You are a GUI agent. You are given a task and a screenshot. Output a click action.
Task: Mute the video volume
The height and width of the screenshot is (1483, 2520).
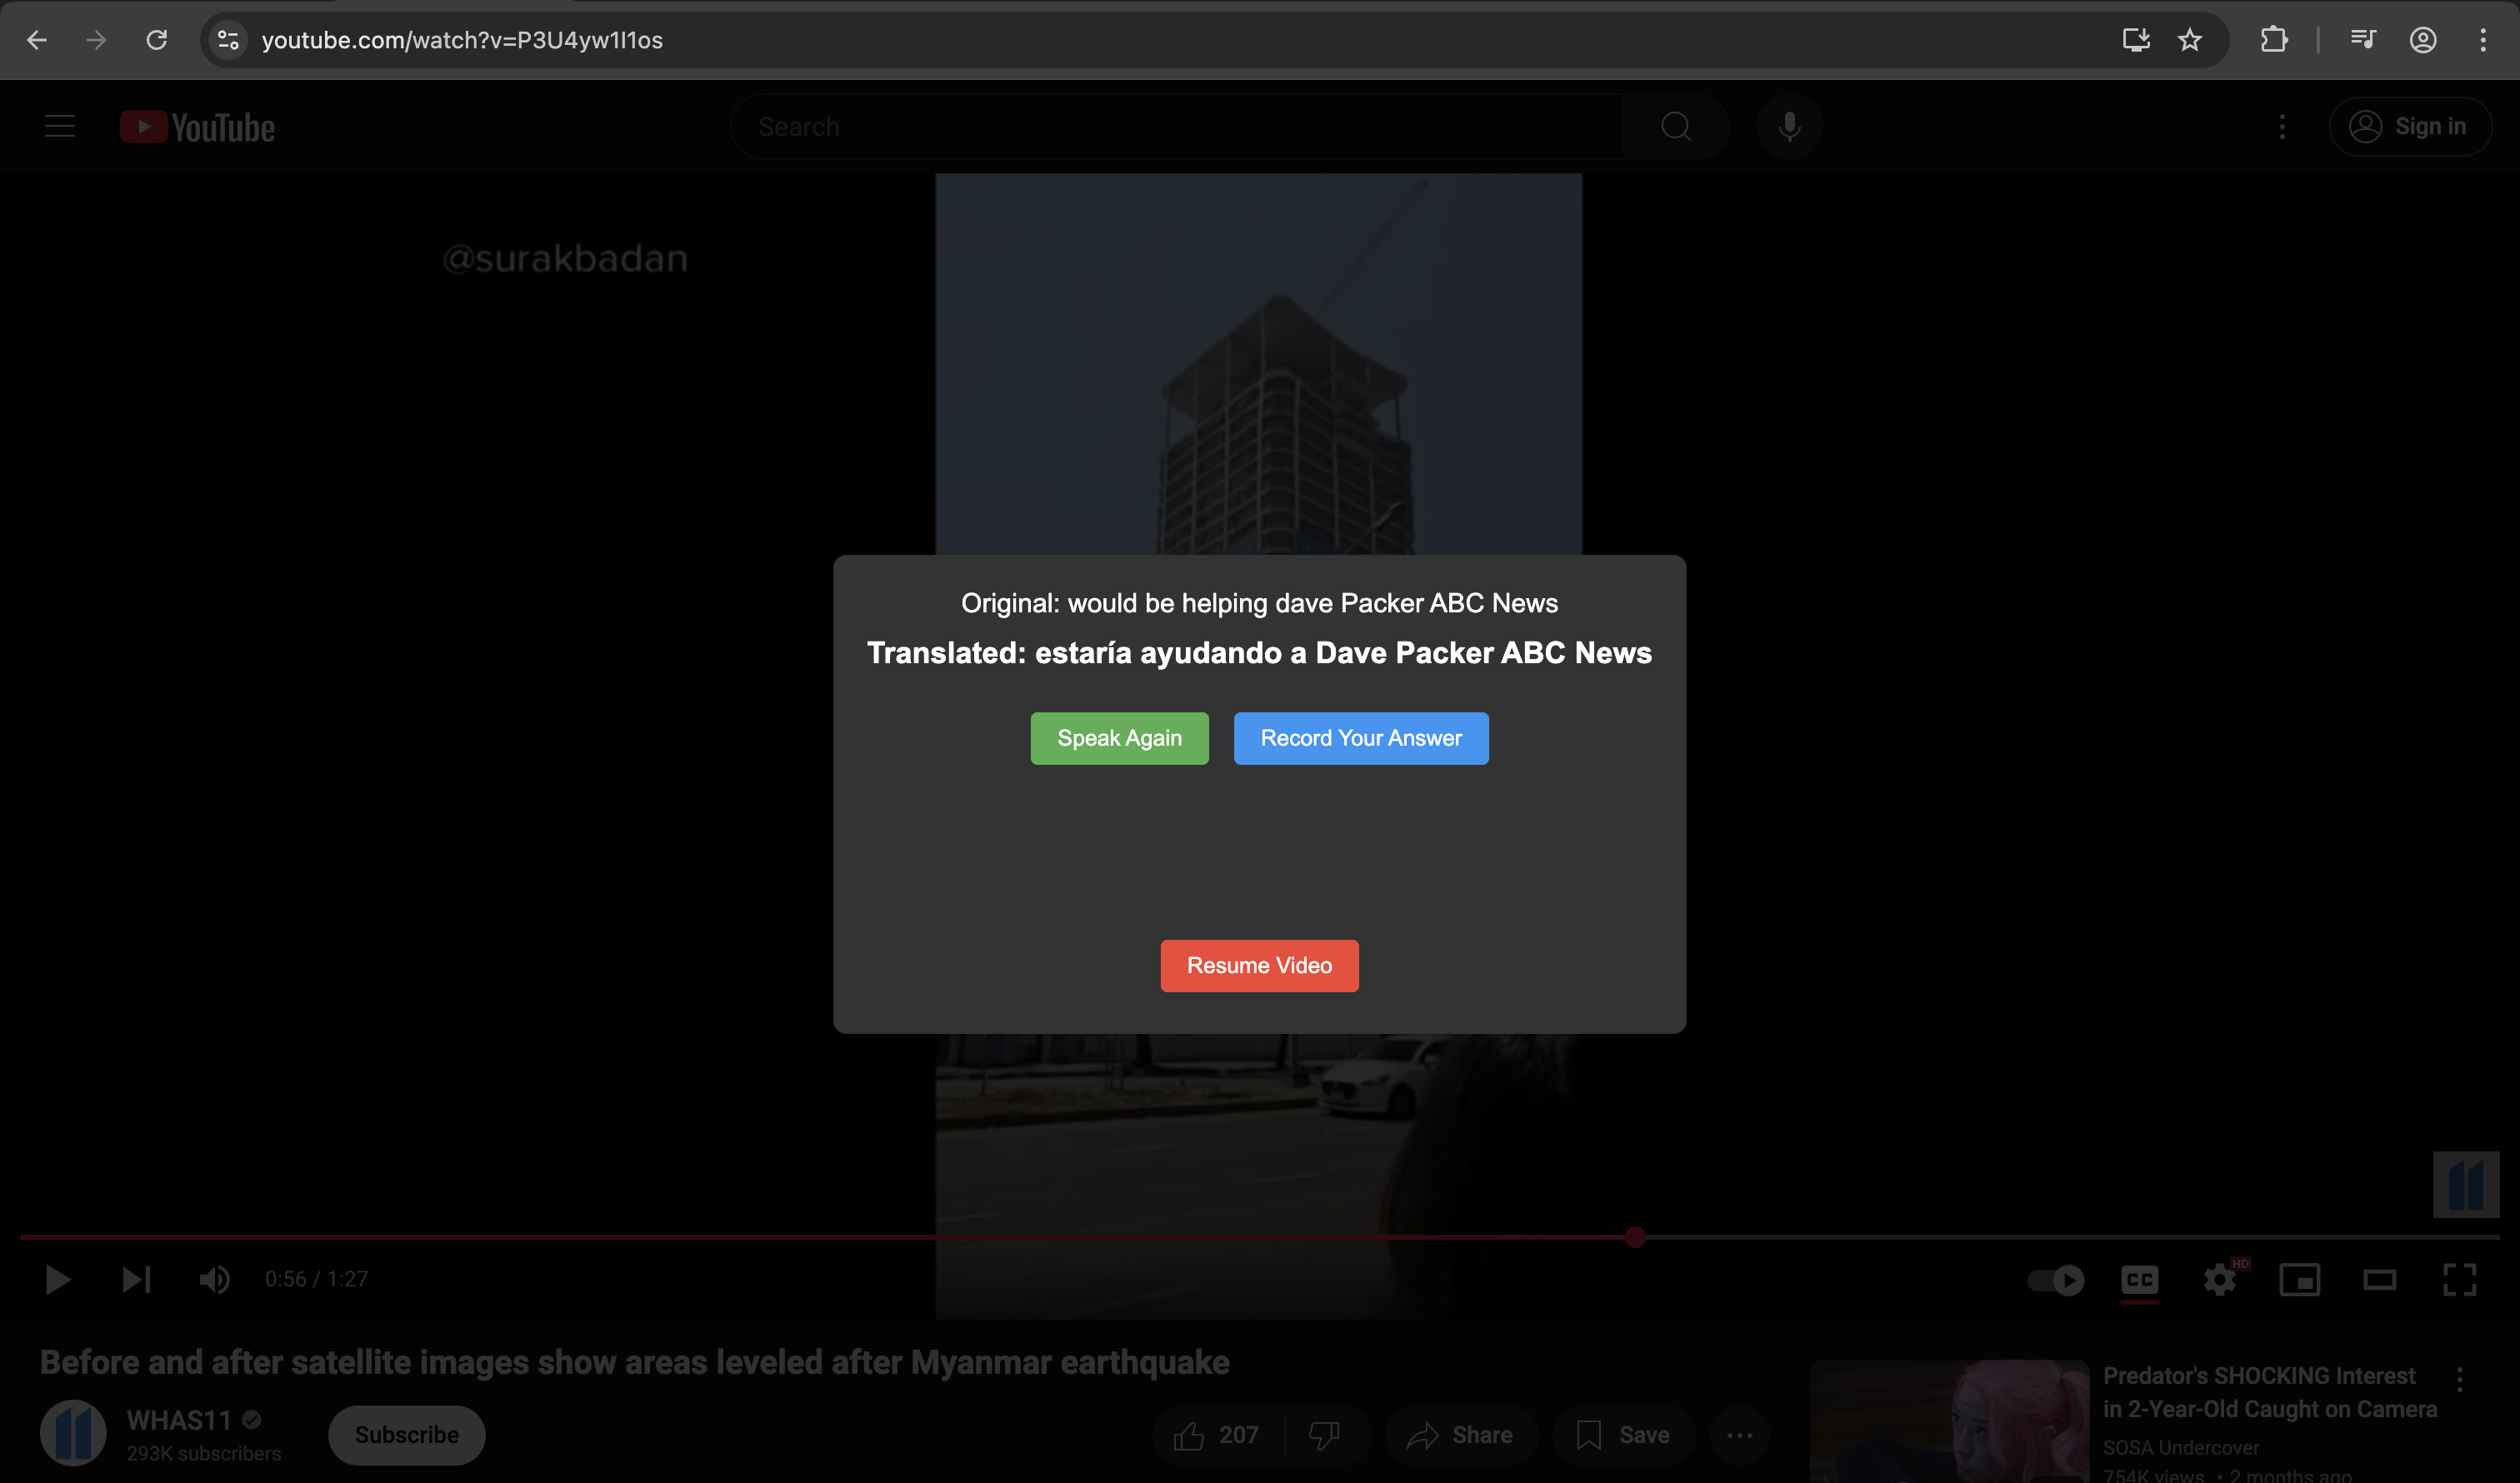pos(214,1279)
